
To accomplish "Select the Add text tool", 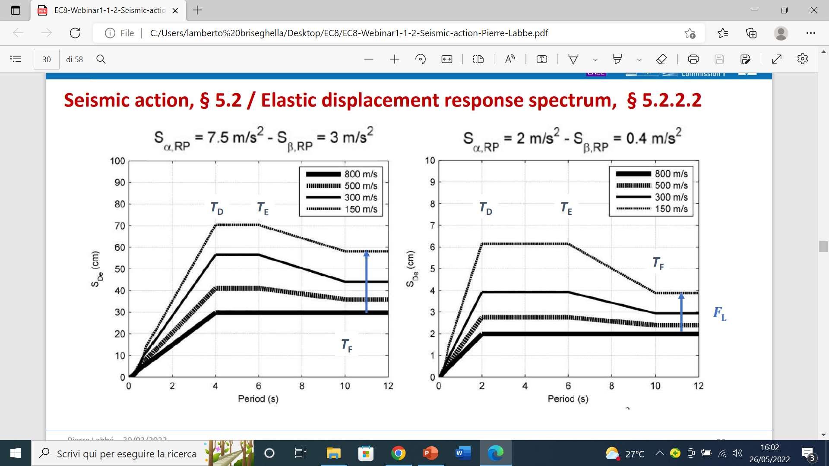I will pyautogui.click(x=541, y=59).
